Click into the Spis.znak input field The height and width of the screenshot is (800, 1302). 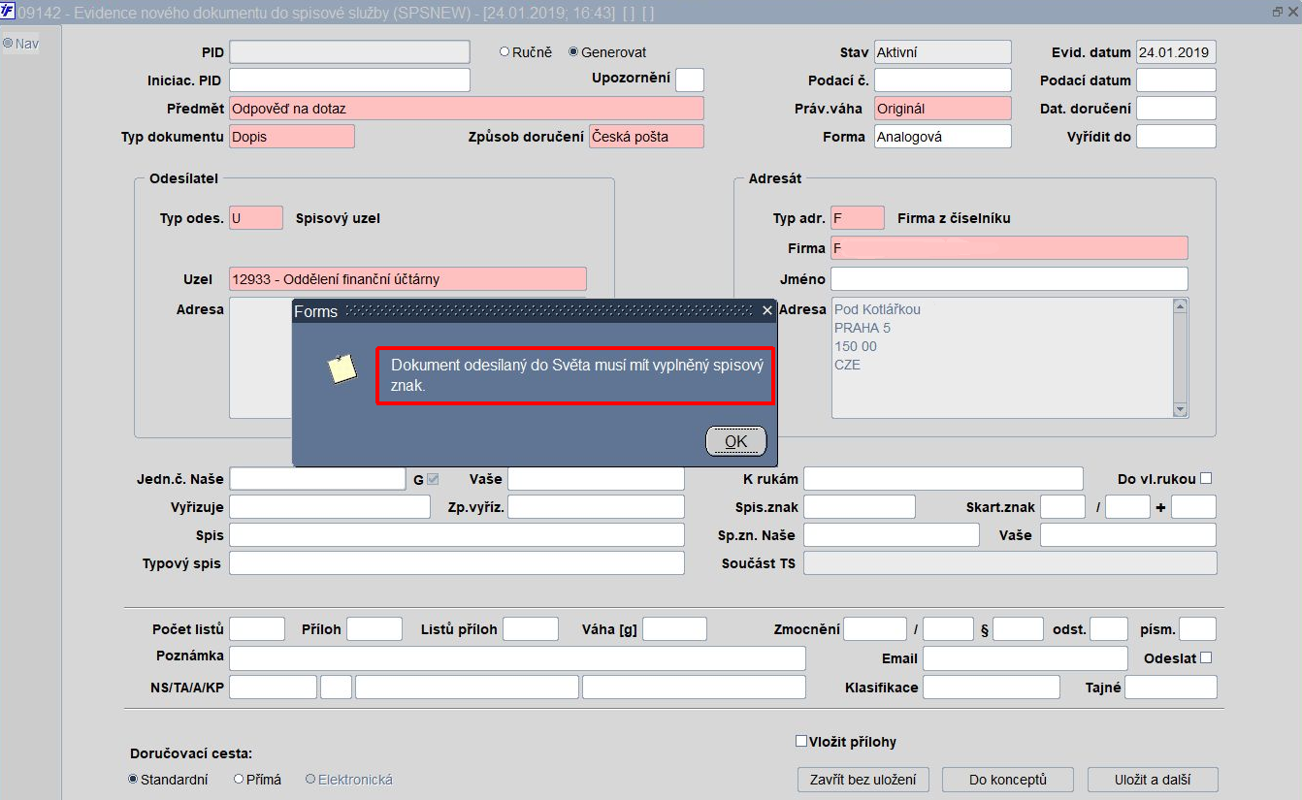click(x=860, y=506)
